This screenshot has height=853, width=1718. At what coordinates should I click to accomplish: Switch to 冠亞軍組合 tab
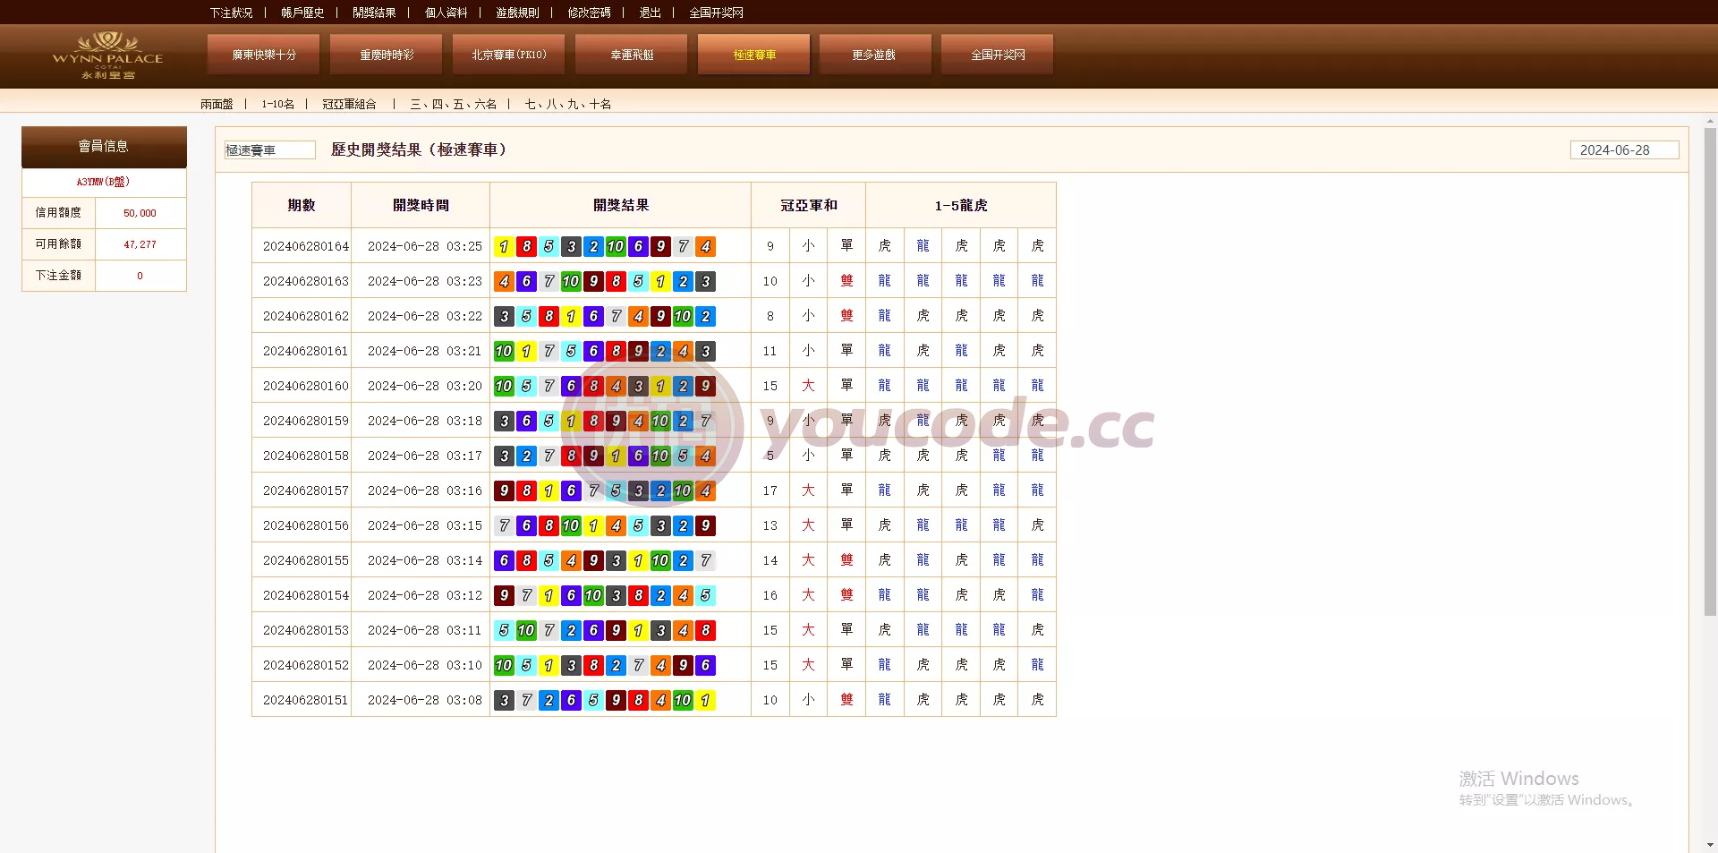pos(349,104)
